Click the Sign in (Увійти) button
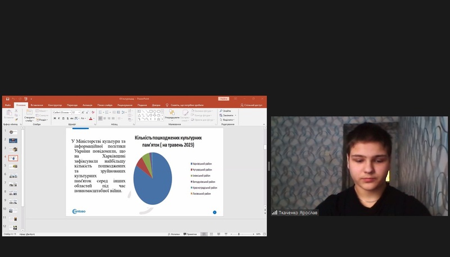450x257 pixels. click(224, 99)
